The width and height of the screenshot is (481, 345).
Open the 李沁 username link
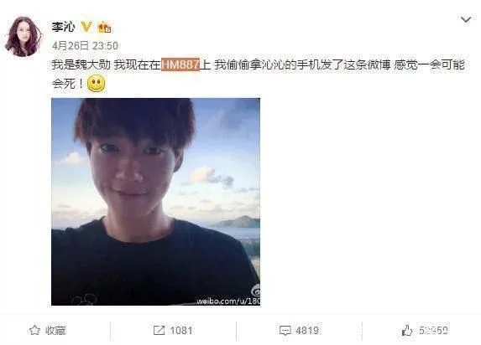click(63, 28)
